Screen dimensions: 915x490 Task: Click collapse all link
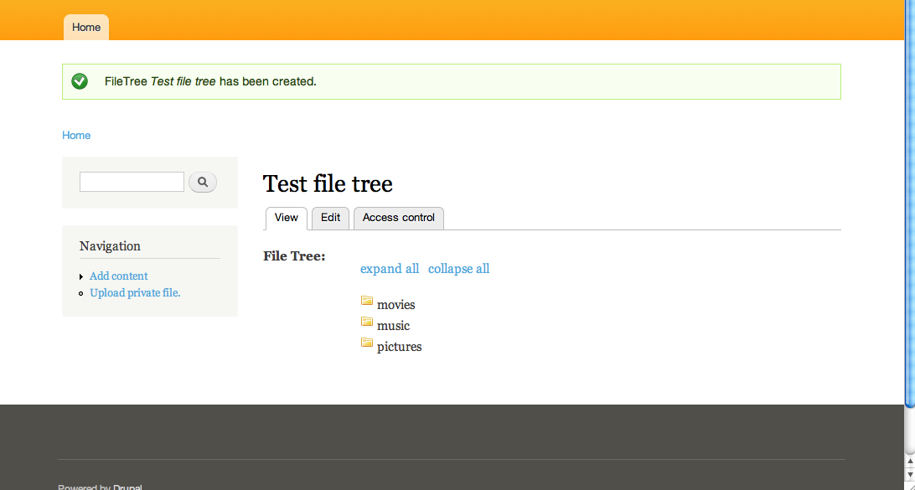[x=458, y=268]
